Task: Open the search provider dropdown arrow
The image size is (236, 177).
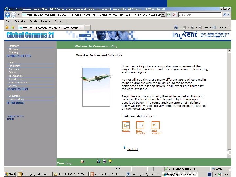Action: pyautogui.click(x=229, y=15)
